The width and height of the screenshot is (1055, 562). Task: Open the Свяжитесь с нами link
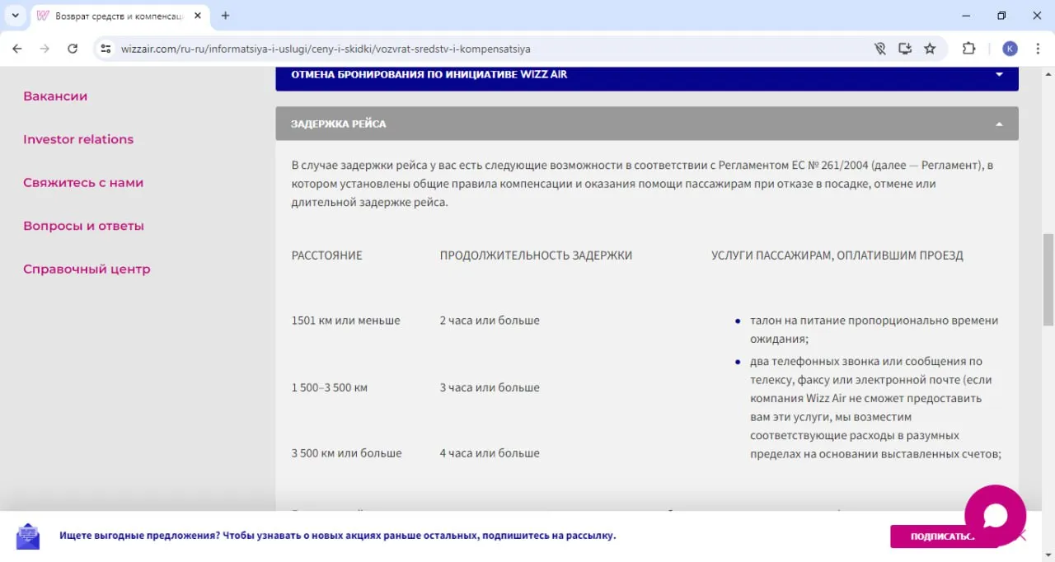point(83,183)
